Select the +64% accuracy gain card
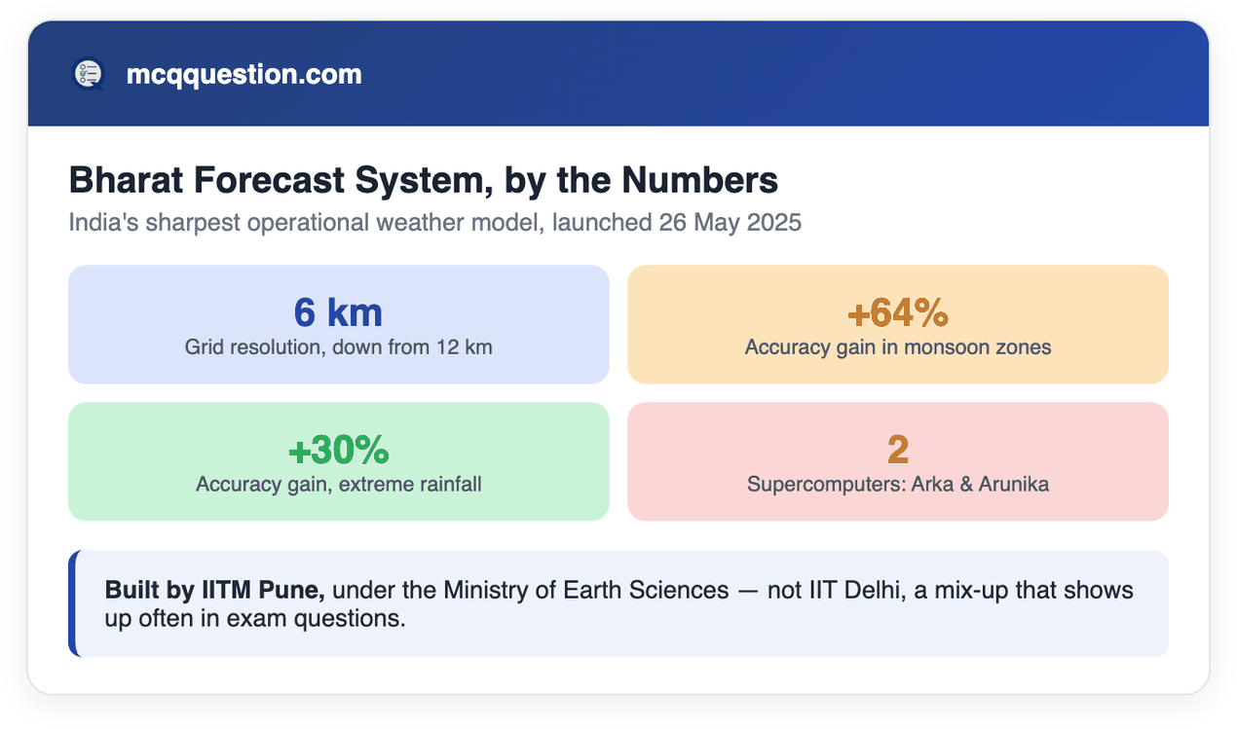Image resolution: width=1237 pixels, height=729 pixels. click(897, 324)
